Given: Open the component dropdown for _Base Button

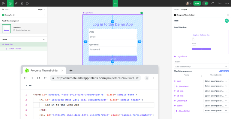Looking at the screenshot, I should tap(216, 111).
